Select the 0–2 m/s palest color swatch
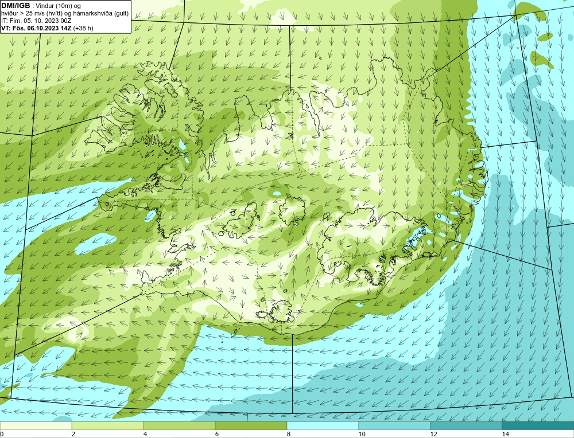Image resolution: width=574 pixels, height=438 pixels. (36, 425)
